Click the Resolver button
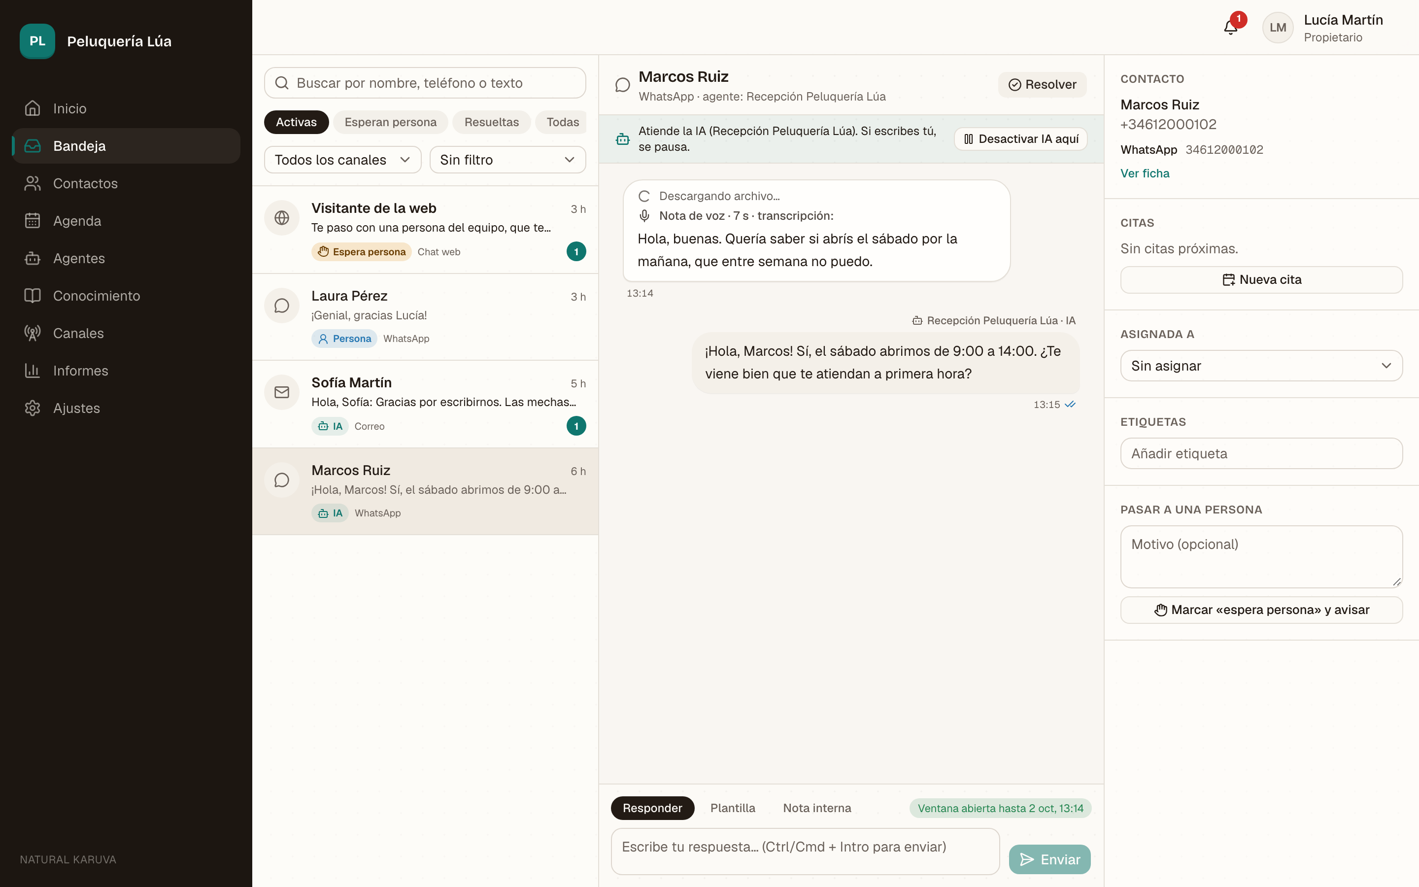 pyautogui.click(x=1042, y=84)
